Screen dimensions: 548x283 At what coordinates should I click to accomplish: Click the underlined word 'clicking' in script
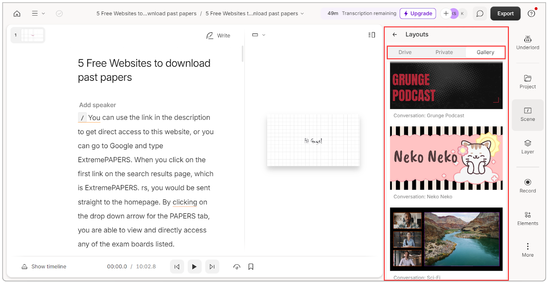pos(185,202)
